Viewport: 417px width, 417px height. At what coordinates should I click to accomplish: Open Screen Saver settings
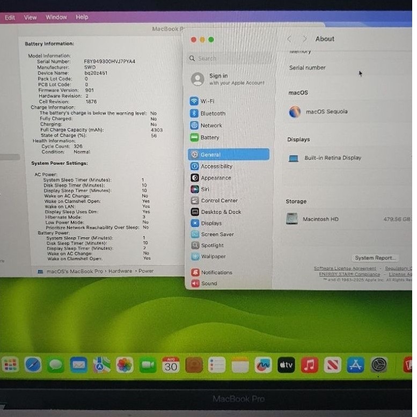click(x=213, y=235)
